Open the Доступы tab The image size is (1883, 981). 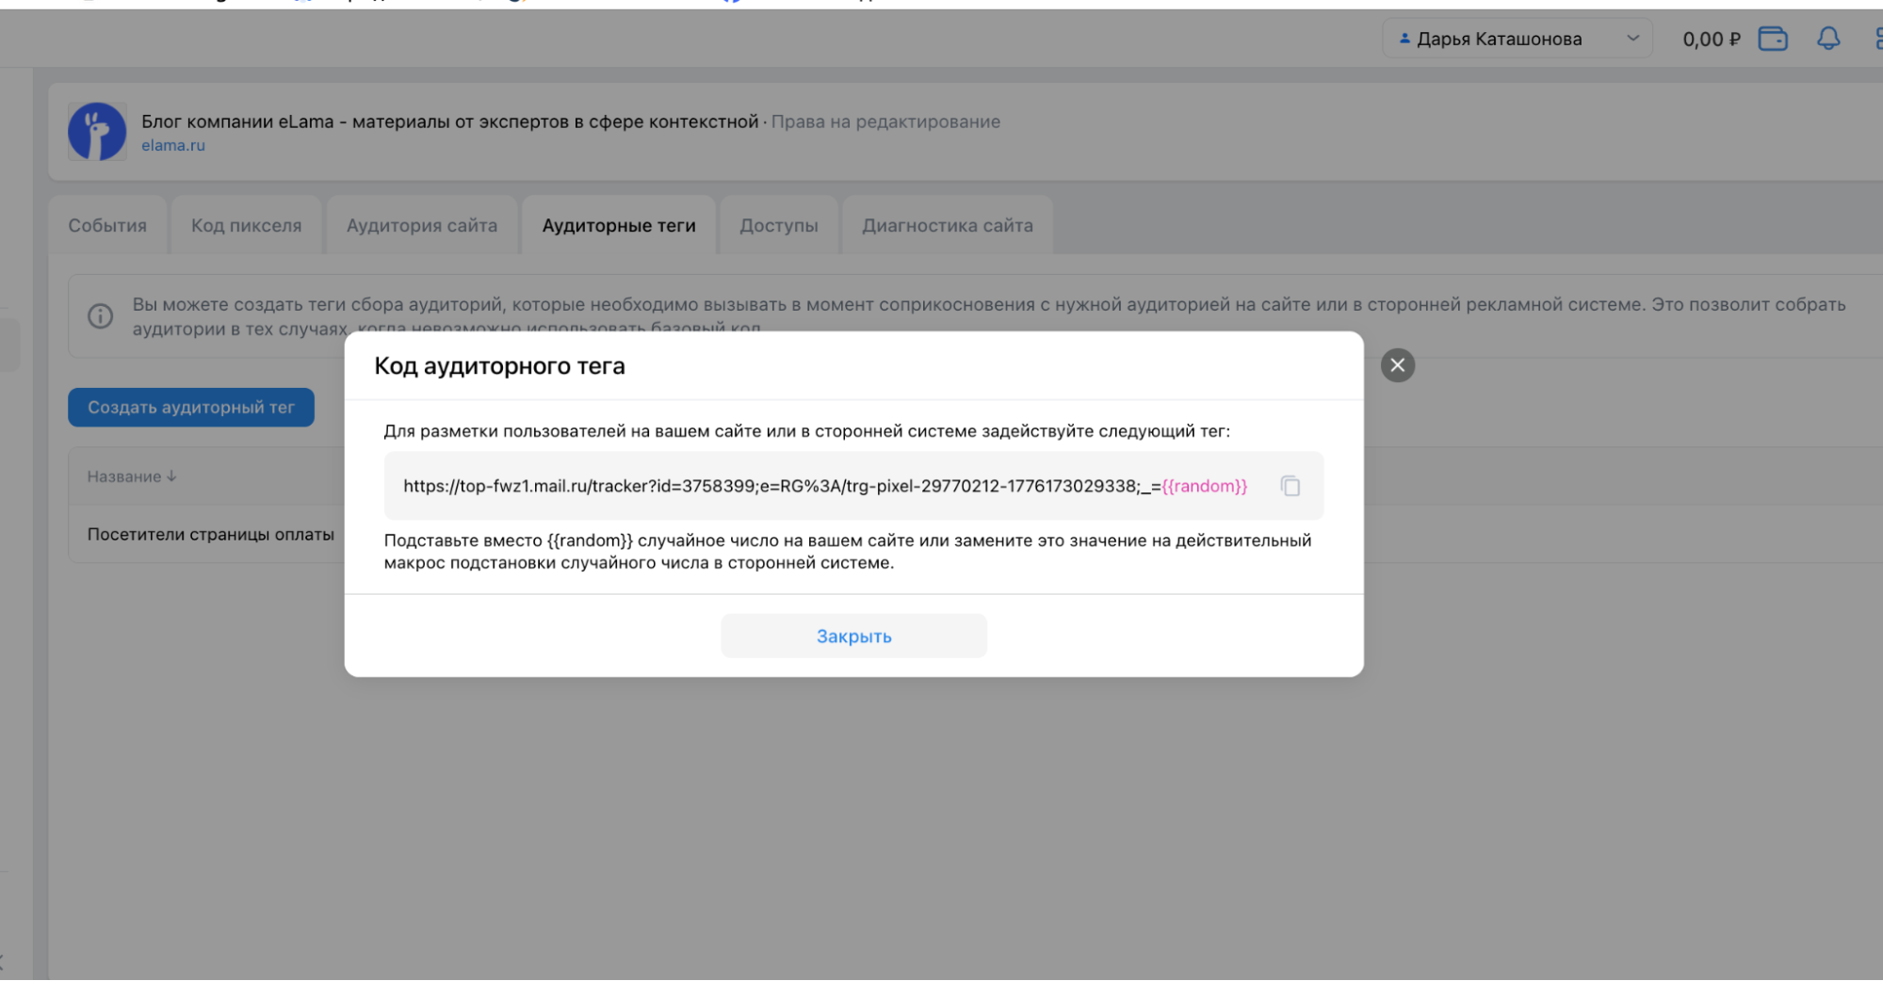[x=778, y=226]
